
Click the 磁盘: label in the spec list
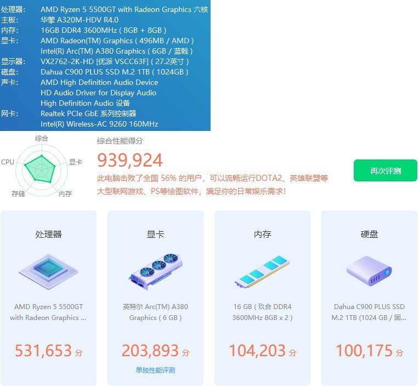point(10,72)
